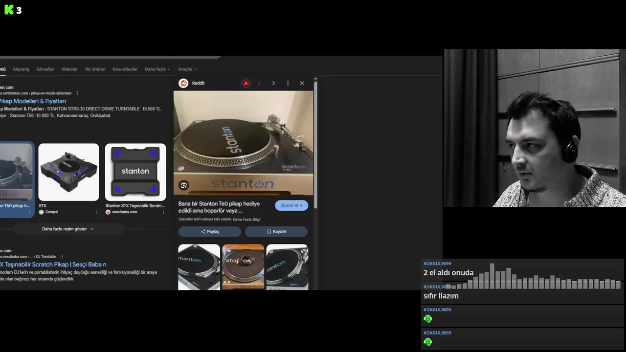Click the top KOKGUL9099 chat username
Screen dimensions: 626x352
click(x=437, y=264)
